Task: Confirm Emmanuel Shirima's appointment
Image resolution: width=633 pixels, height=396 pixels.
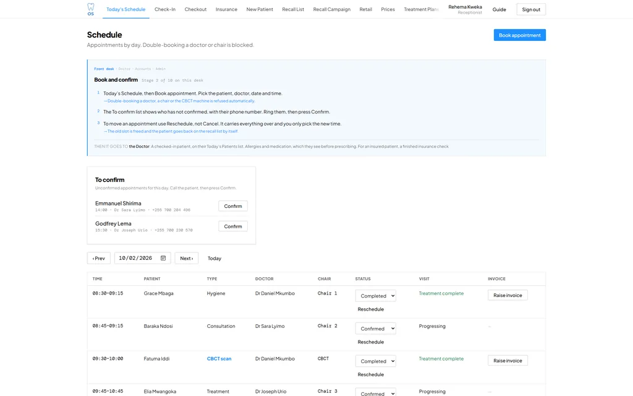Action: coord(233,206)
